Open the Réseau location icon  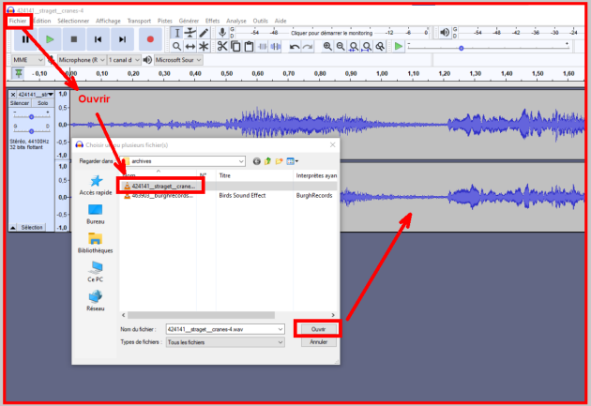tap(96, 300)
